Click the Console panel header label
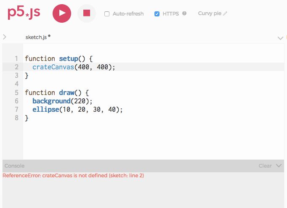The image size is (287, 208). [x=14, y=166]
